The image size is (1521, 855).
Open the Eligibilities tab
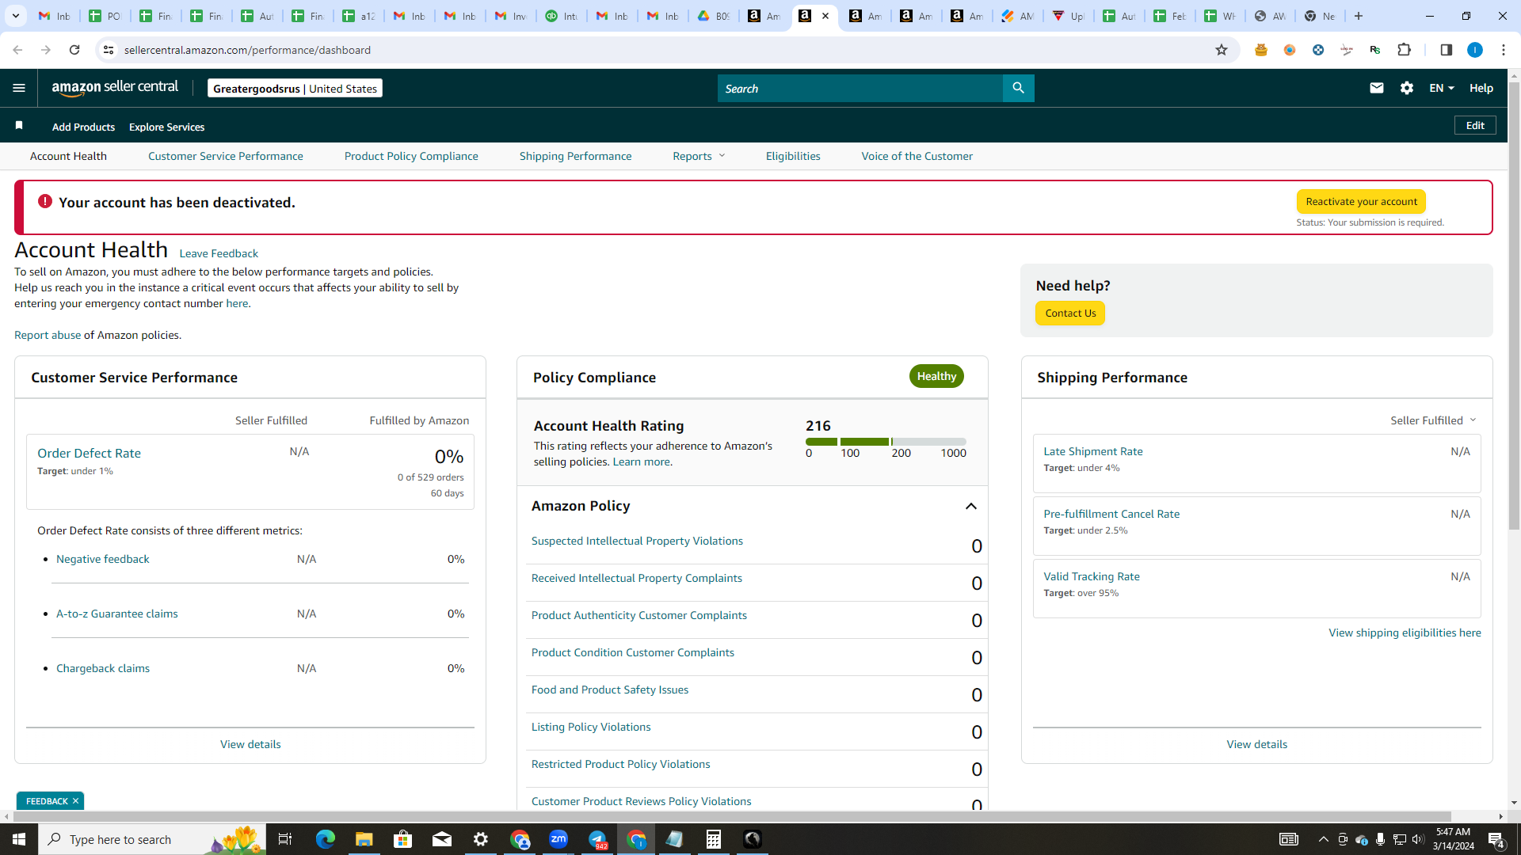793,156
